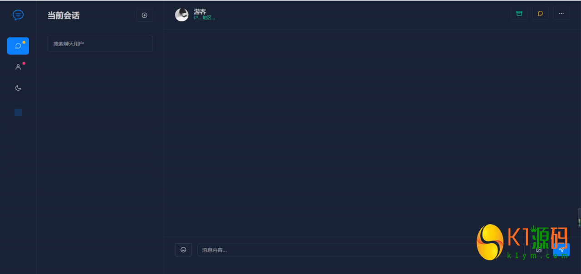
Task: Click the yellow chat bubble header icon
Action: coord(540,13)
